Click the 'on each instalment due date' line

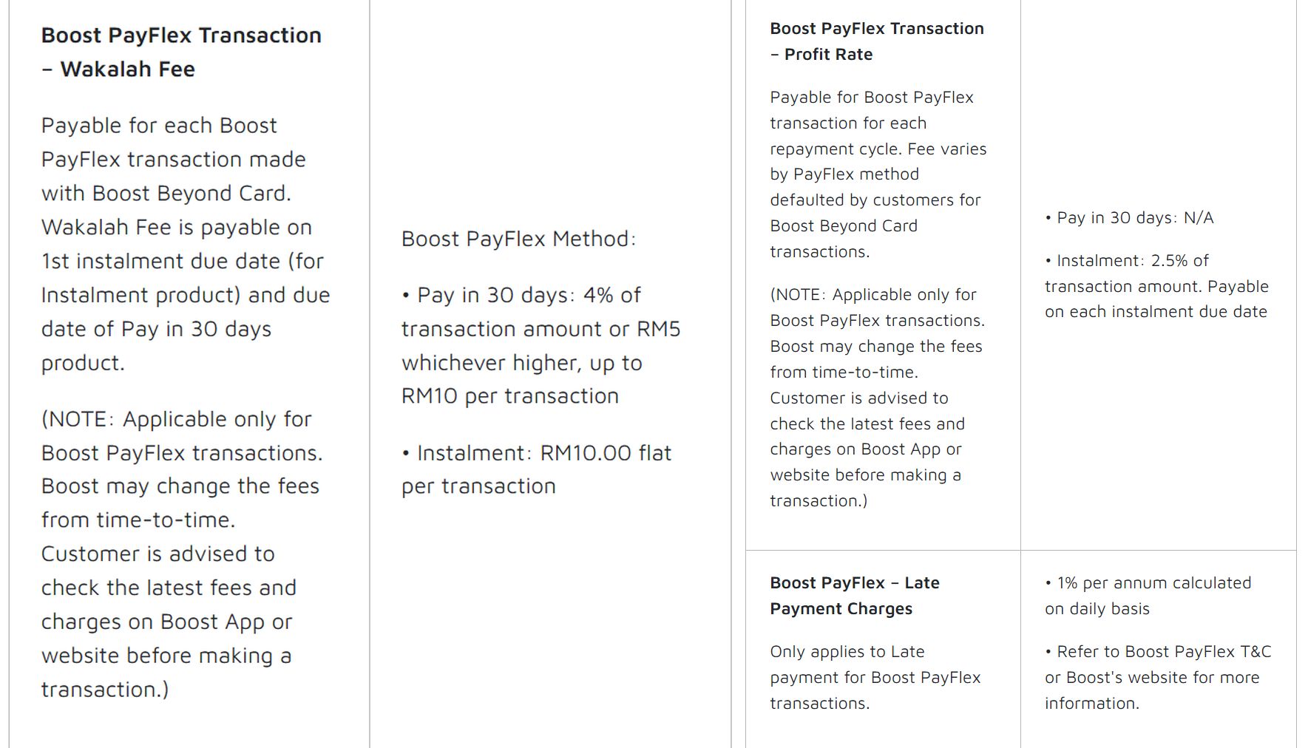(1156, 312)
